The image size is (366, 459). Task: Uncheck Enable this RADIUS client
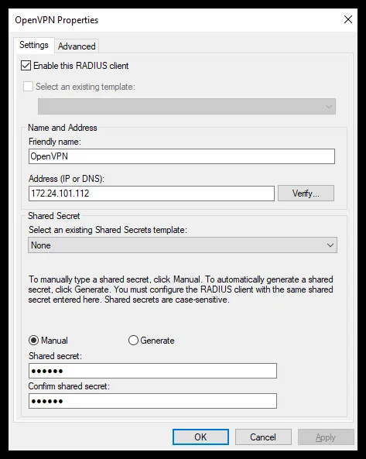point(26,66)
